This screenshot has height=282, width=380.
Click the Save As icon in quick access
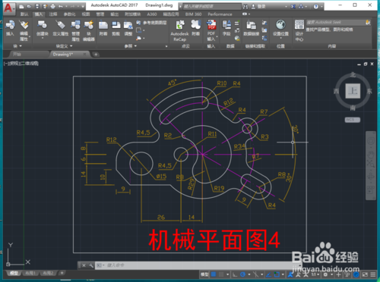click(45, 6)
